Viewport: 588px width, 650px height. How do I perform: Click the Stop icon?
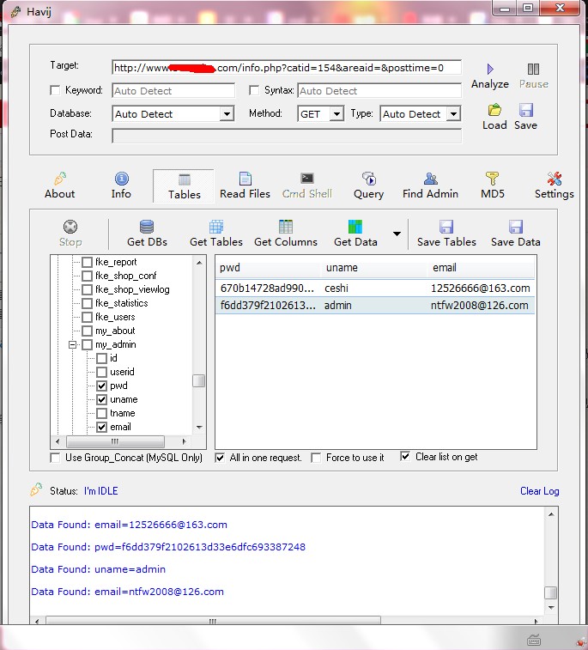click(x=70, y=227)
